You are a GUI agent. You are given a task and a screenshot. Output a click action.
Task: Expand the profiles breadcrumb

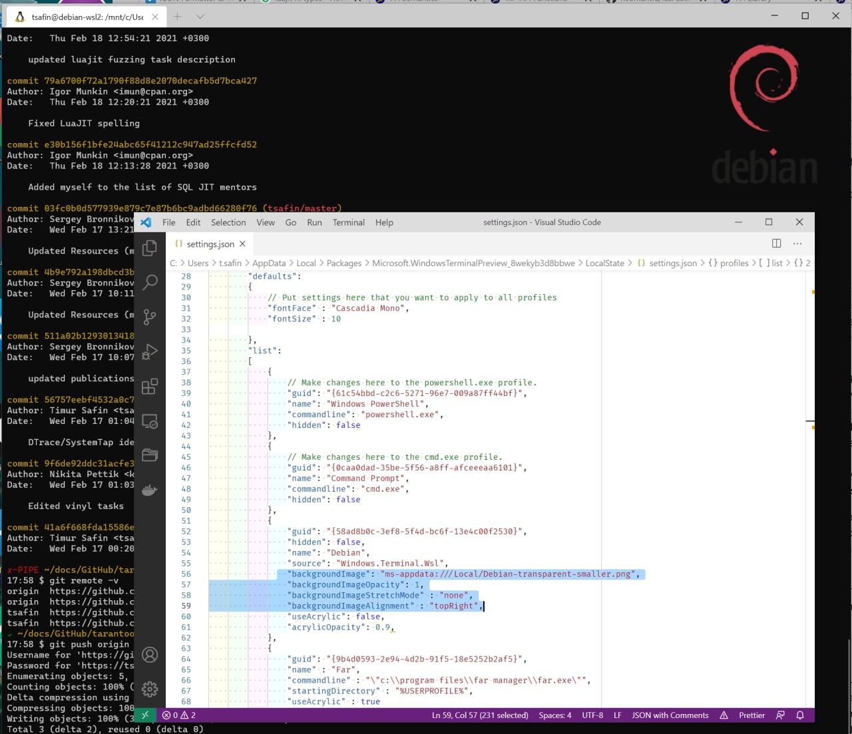[x=728, y=264]
